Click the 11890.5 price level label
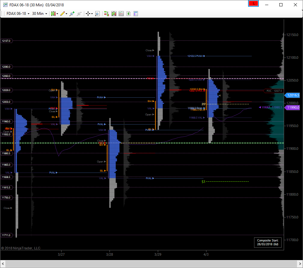 [7, 153]
